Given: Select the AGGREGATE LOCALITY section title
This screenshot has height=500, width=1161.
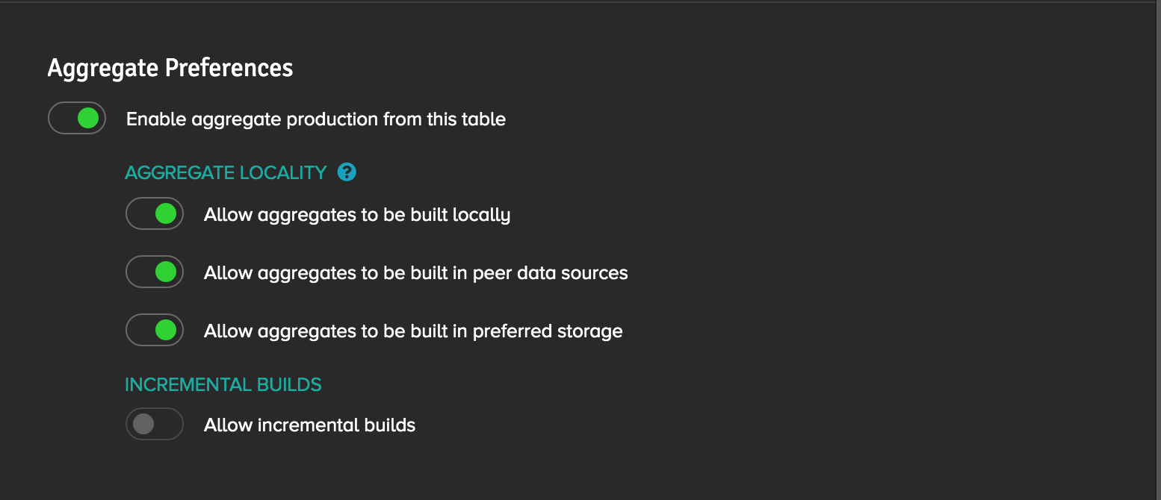Looking at the screenshot, I should pyautogui.click(x=226, y=173).
